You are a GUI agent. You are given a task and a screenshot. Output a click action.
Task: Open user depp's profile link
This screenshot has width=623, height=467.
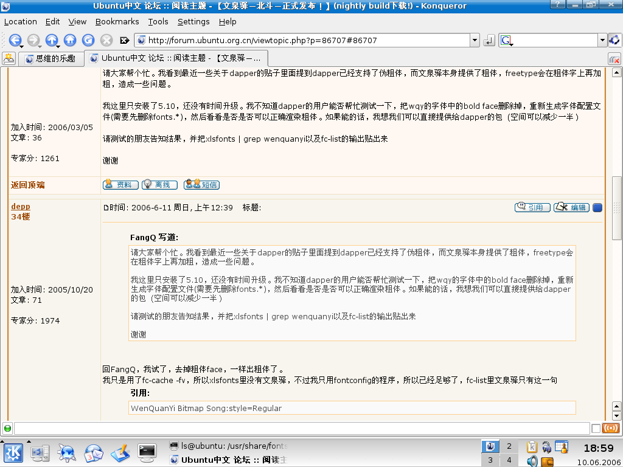[21, 206]
